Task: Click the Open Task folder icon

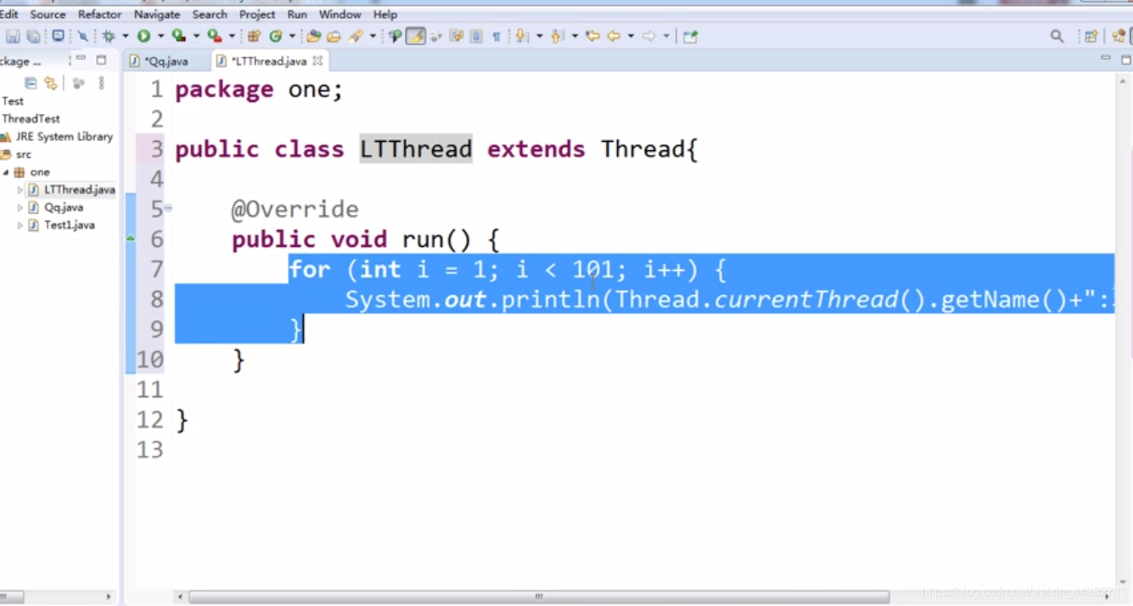Action: coord(333,36)
